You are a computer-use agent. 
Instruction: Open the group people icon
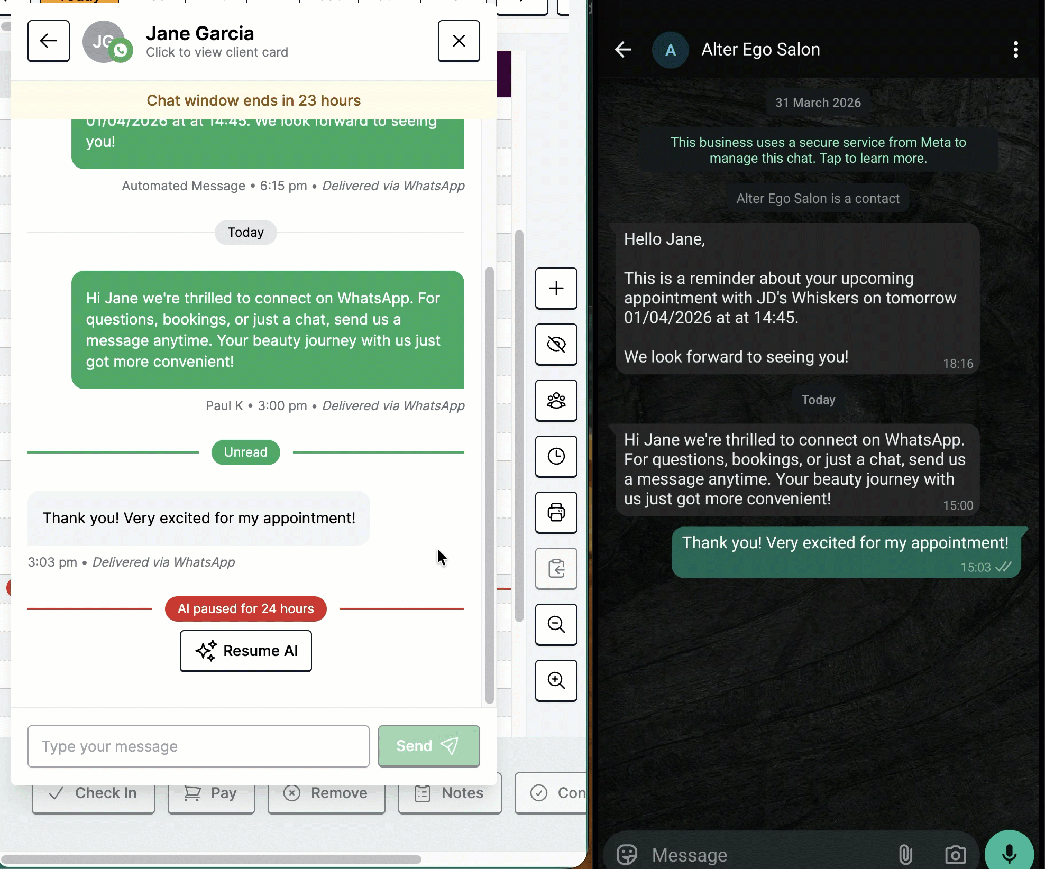click(x=556, y=401)
